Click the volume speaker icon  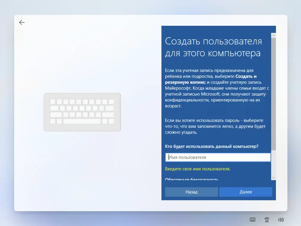pyautogui.click(x=281, y=220)
